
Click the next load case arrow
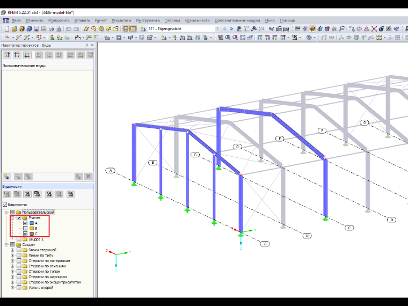click(231, 29)
